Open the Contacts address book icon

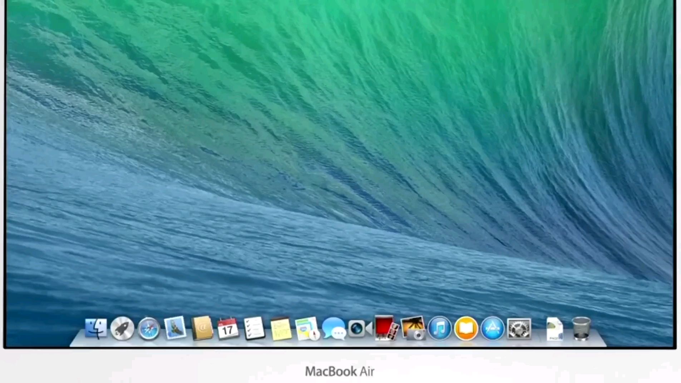pos(202,328)
